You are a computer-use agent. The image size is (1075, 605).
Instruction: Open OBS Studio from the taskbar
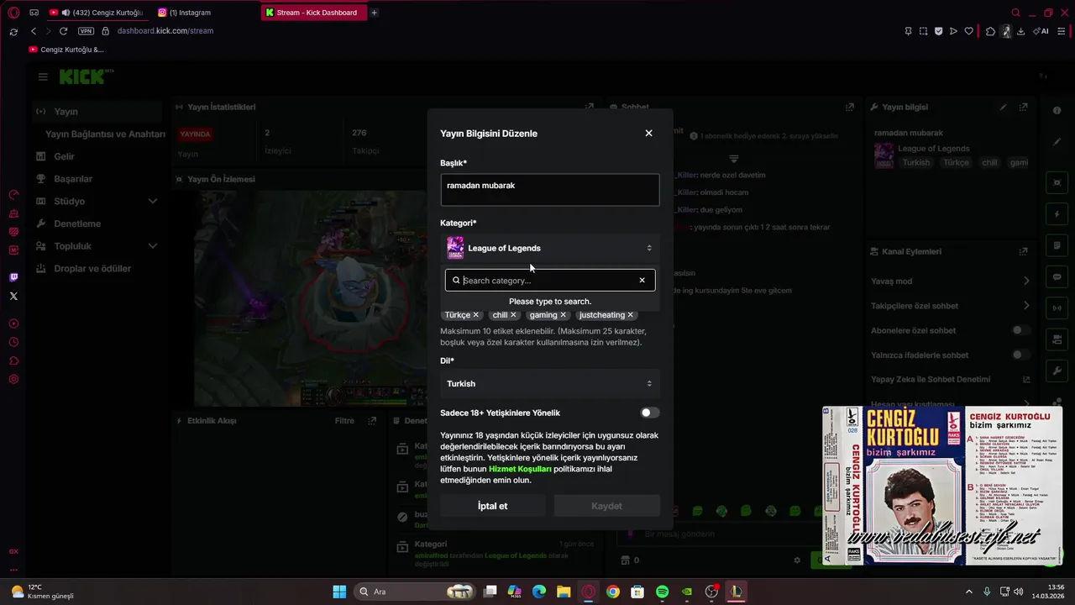[x=712, y=592]
